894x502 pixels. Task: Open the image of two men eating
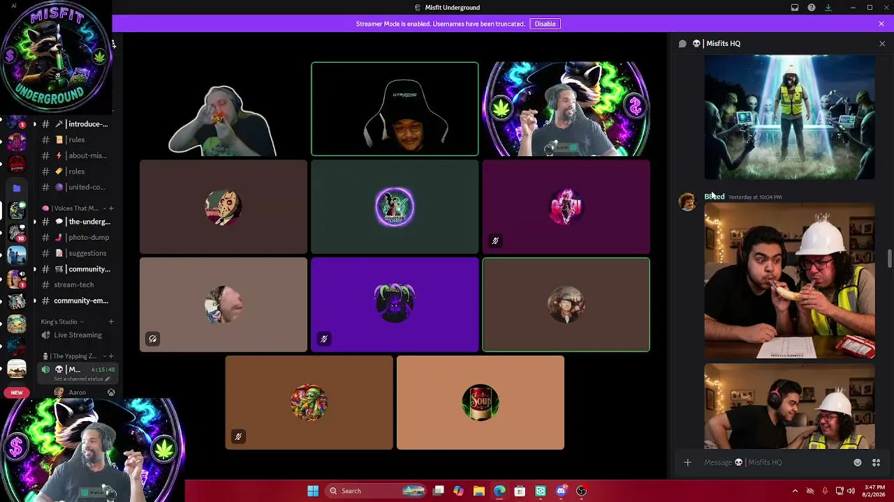[x=789, y=281]
